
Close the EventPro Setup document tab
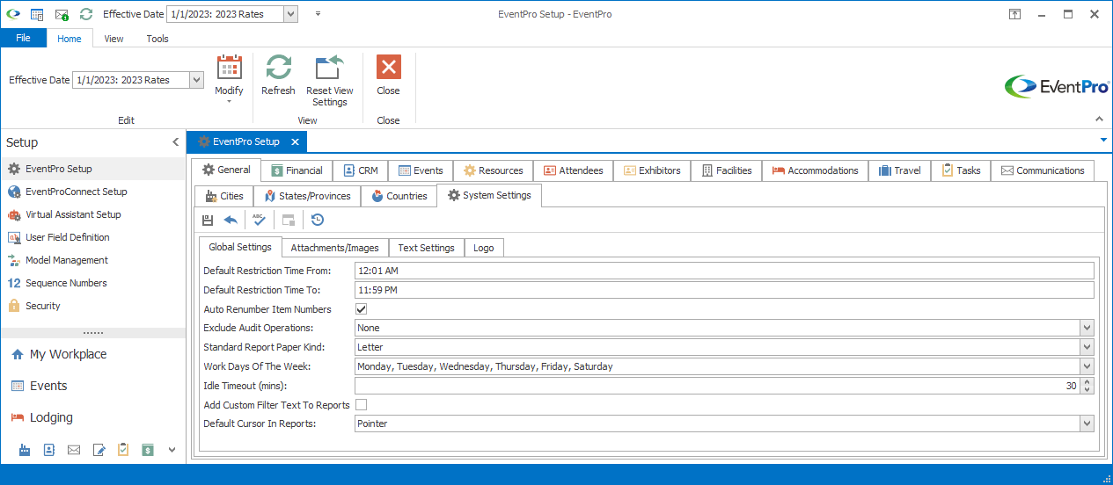295,141
